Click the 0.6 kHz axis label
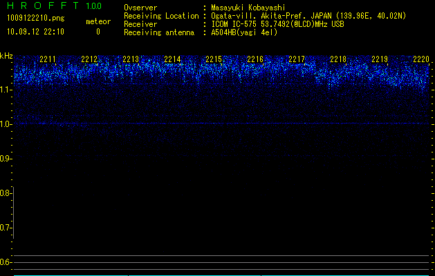The image size is (435, 276). [5, 262]
